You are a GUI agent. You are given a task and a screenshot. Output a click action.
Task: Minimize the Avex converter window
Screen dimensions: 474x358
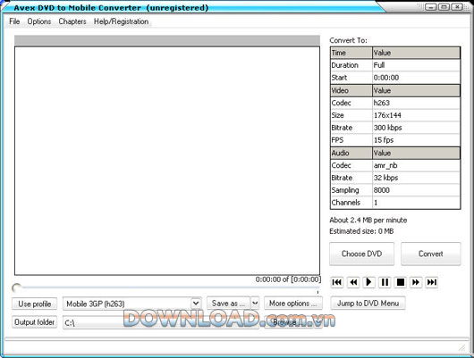click(430, 6)
